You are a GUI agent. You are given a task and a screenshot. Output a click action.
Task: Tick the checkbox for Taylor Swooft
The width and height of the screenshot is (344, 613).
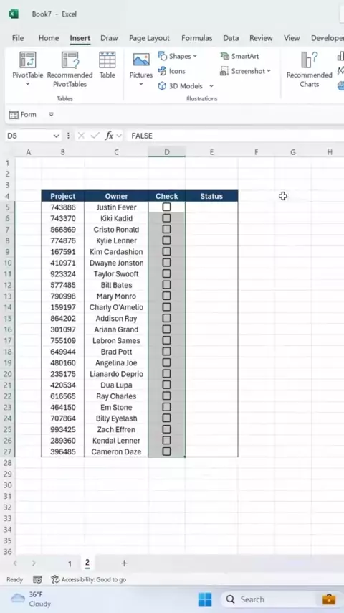click(x=167, y=273)
